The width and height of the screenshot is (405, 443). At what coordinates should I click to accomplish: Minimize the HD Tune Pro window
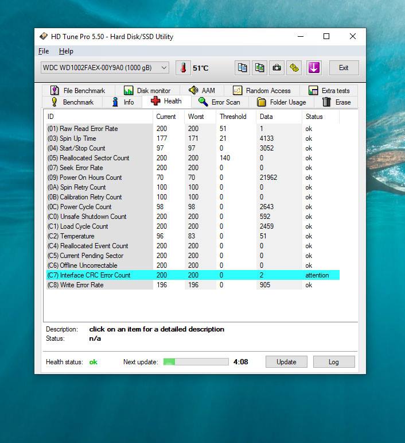click(x=301, y=36)
